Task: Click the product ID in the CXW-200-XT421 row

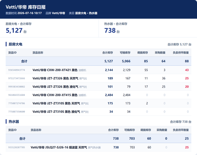Action: coord(17,70)
